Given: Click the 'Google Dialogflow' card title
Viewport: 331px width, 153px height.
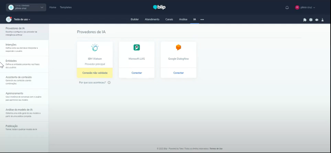Looking at the screenshot, I should point(179,59).
